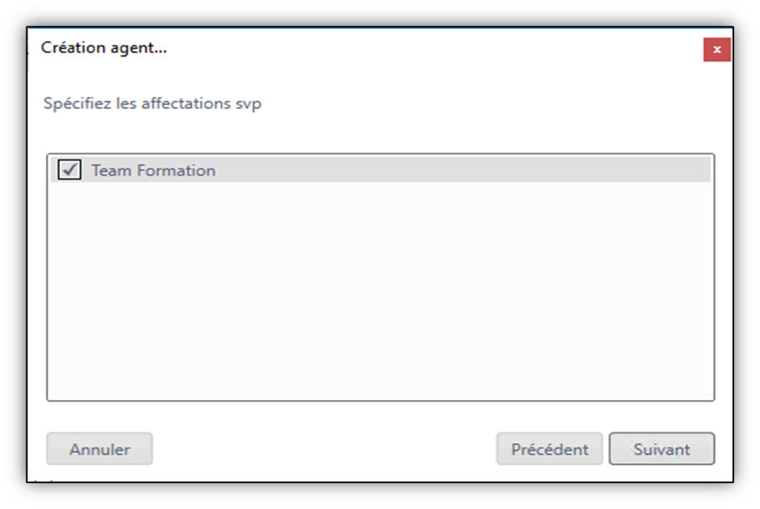Click the Création agent title text
This screenshot has width=760, height=509.
pyautogui.click(x=104, y=48)
